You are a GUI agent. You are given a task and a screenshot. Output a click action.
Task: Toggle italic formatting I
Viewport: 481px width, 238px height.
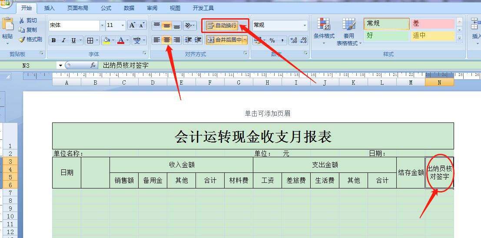click(63, 40)
